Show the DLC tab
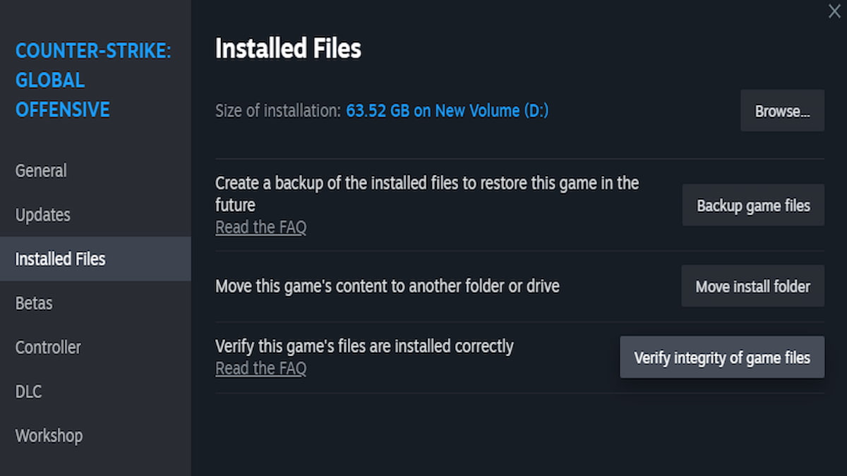The width and height of the screenshot is (847, 476). (29, 391)
